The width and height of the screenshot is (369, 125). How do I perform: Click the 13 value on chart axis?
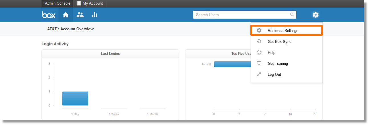point(315,114)
